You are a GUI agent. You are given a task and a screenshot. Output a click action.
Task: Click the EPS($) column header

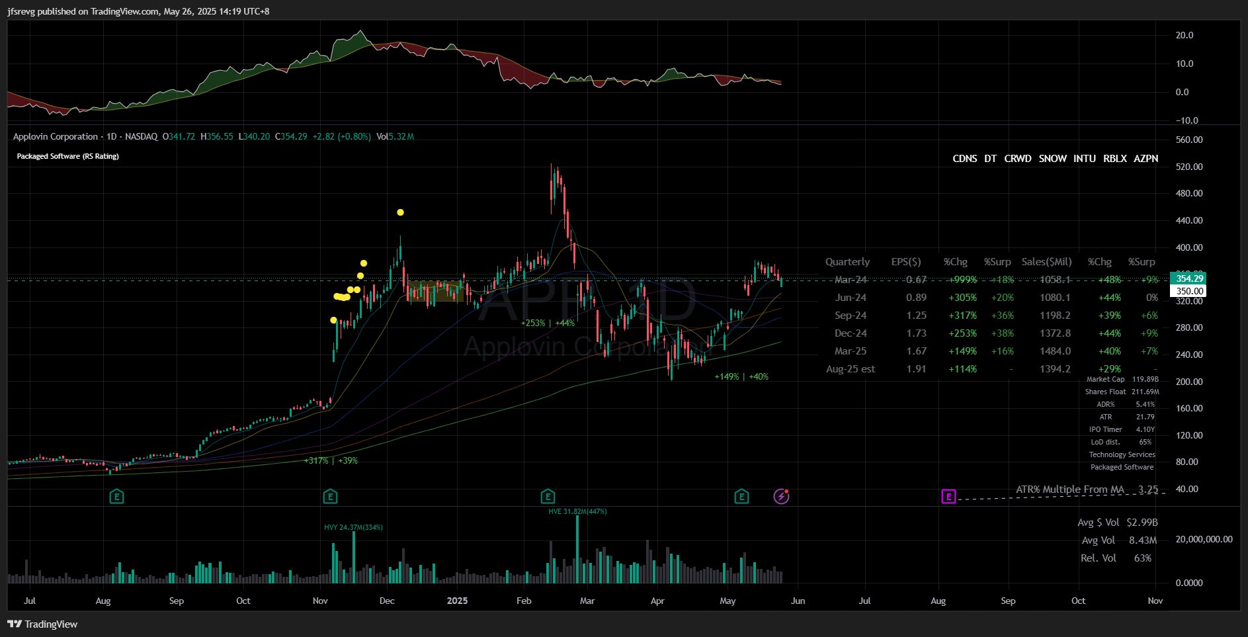click(x=906, y=262)
